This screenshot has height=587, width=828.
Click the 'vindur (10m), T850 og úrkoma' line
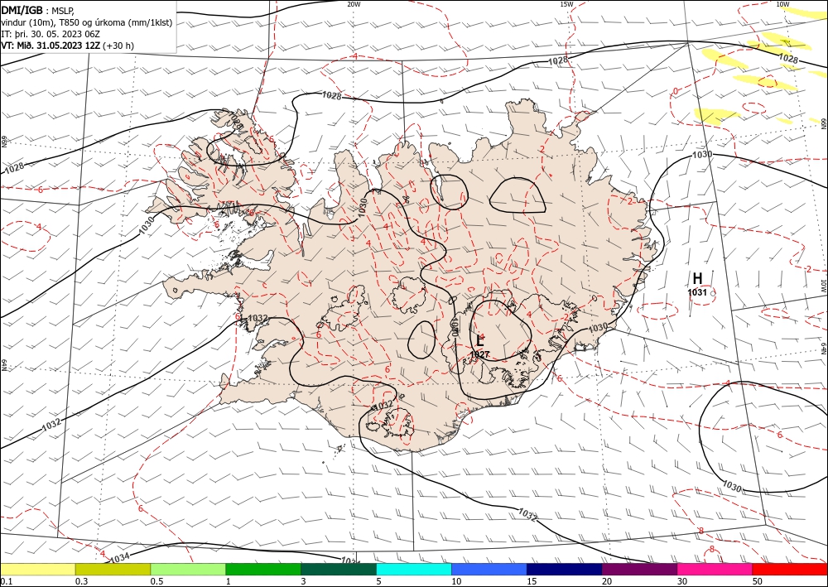coord(87,22)
